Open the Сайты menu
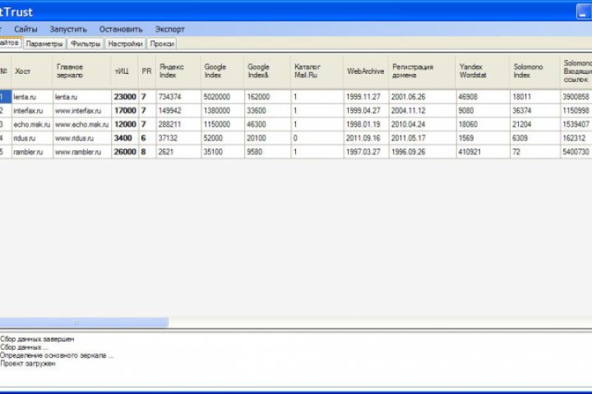 click(x=25, y=29)
